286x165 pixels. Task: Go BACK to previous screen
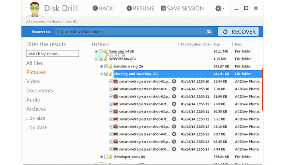click(103, 9)
